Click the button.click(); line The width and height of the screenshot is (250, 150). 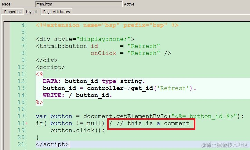(78, 130)
